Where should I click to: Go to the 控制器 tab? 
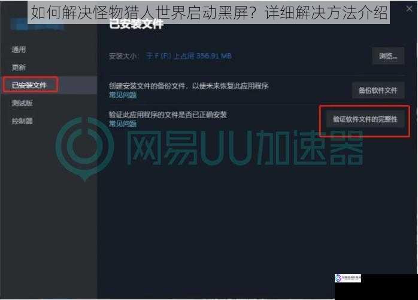(22, 121)
